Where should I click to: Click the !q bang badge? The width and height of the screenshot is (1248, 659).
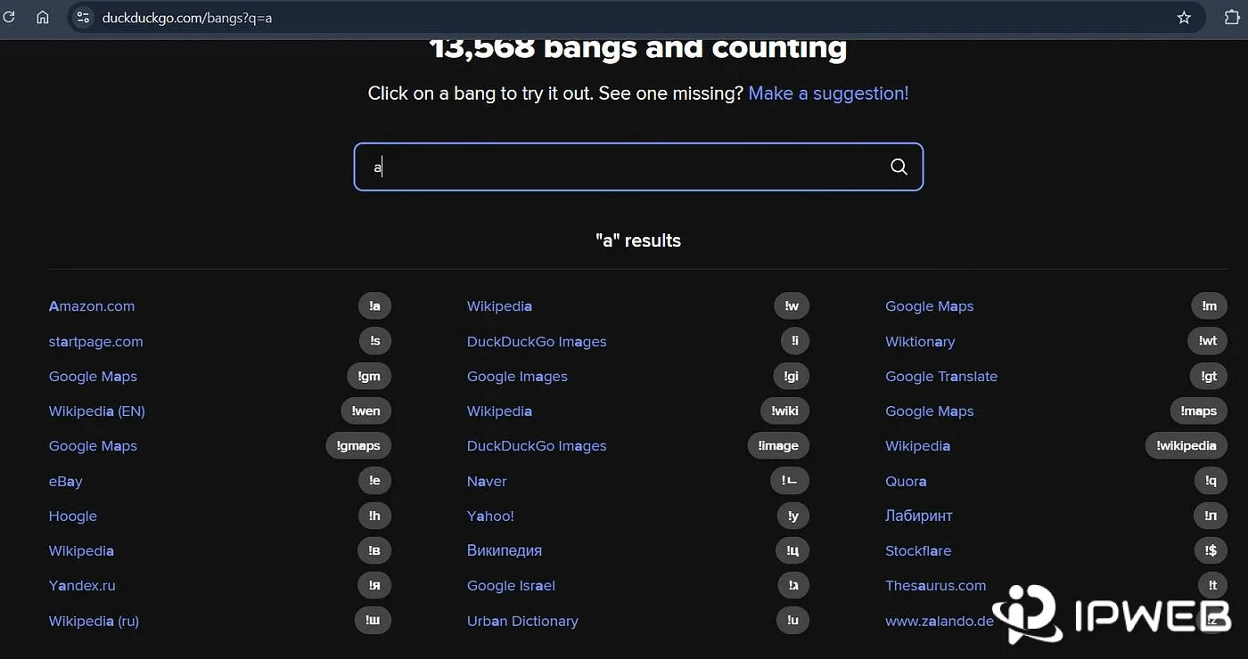pyautogui.click(x=1210, y=481)
